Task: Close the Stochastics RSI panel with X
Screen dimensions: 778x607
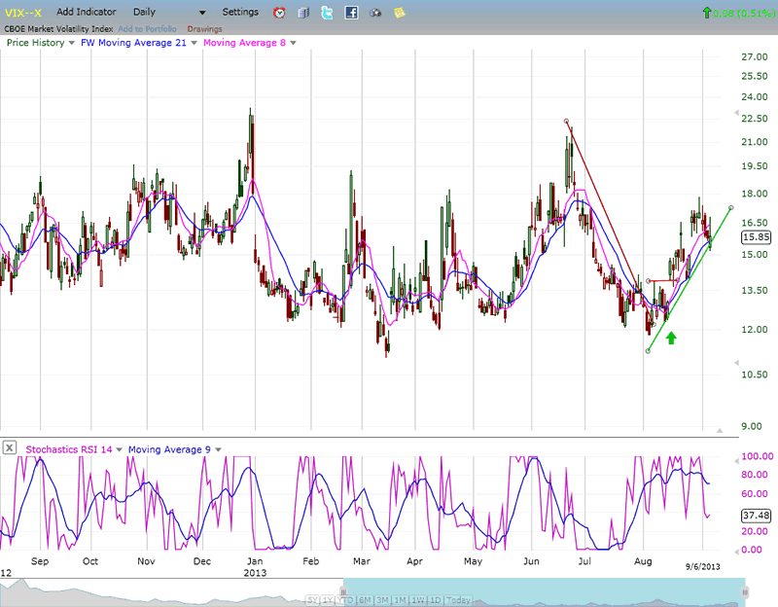Action: (x=9, y=448)
